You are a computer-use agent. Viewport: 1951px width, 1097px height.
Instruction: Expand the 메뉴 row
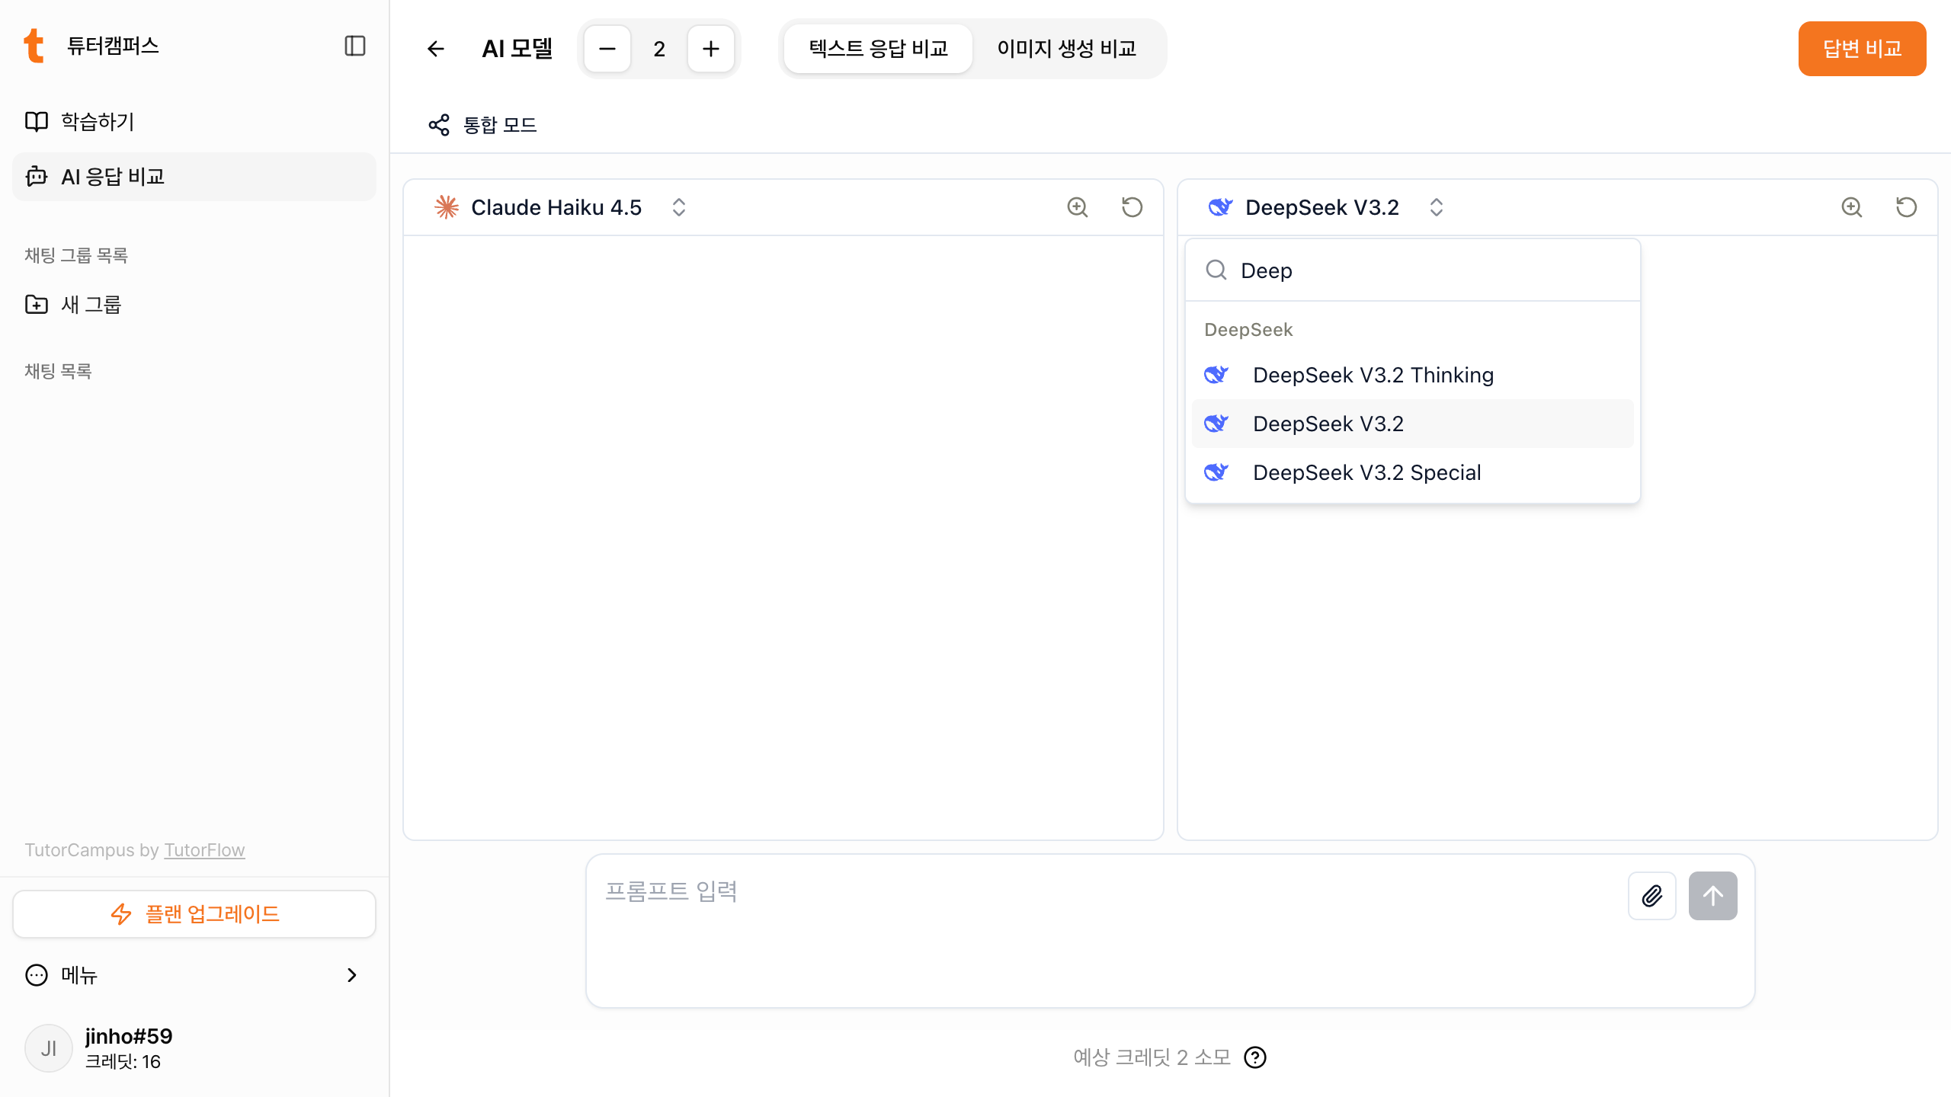coord(194,975)
